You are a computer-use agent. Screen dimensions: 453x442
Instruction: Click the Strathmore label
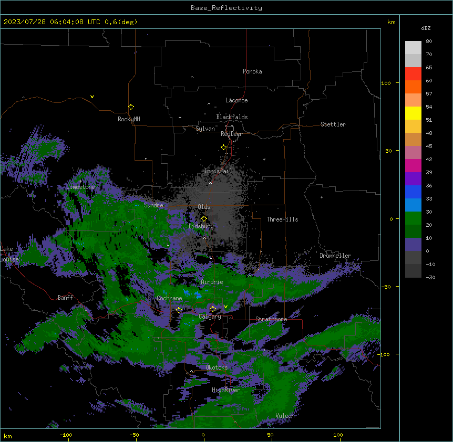pos(271,319)
